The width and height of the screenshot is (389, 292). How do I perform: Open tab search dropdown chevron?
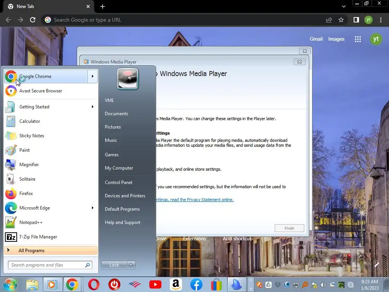click(343, 6)
